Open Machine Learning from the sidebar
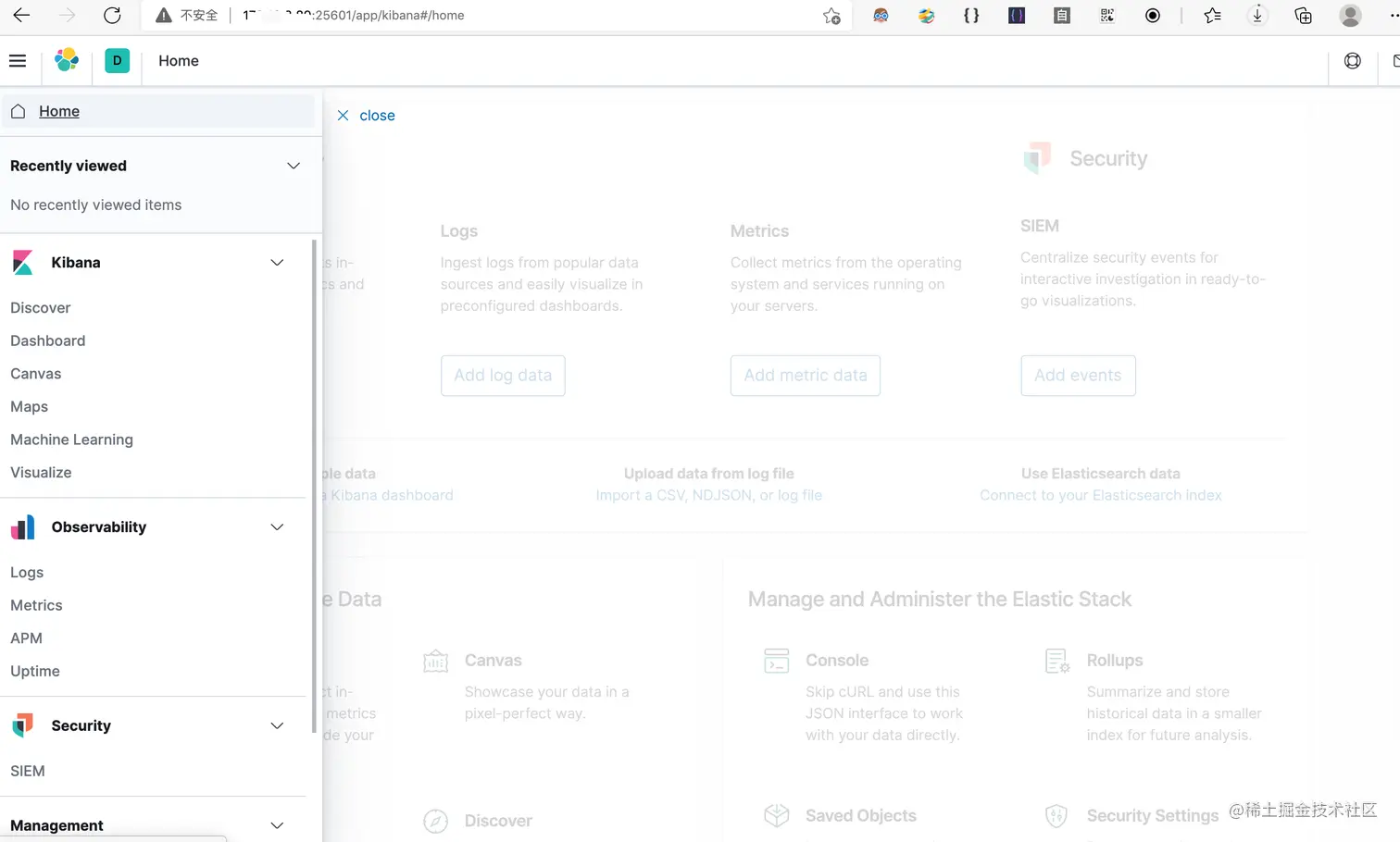The width and height of the screenshot is (1400, 842). tap(72, 440)
